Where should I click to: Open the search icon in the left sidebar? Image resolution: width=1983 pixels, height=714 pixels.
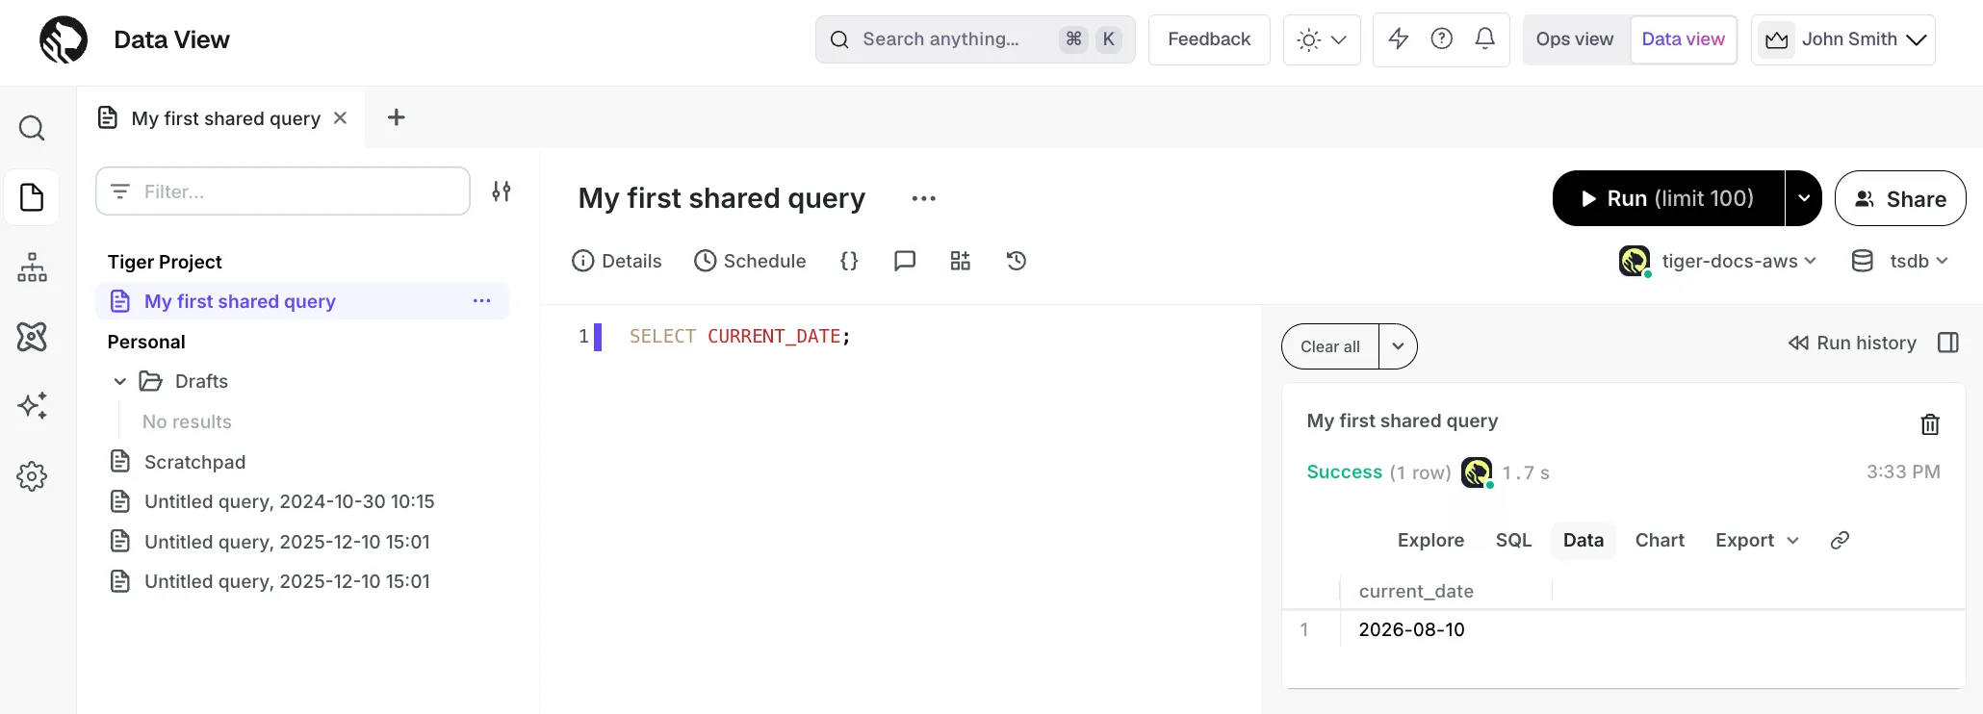(32, 128)
